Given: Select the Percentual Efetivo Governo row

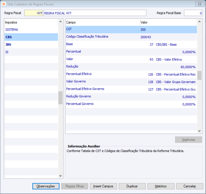Looking at the screenshot, I should tap(131, 89).
